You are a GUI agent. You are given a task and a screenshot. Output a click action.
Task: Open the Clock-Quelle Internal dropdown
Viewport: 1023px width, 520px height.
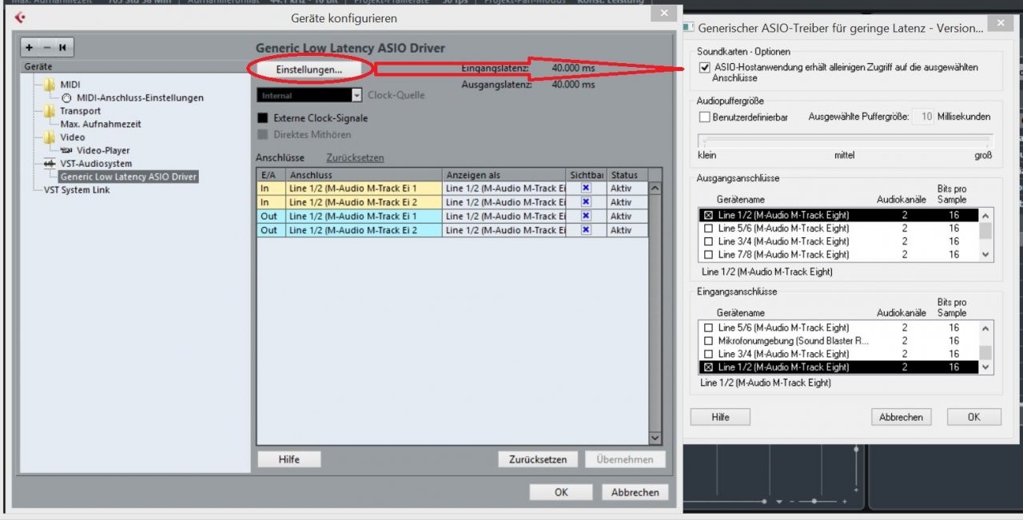tap(356, 95)
